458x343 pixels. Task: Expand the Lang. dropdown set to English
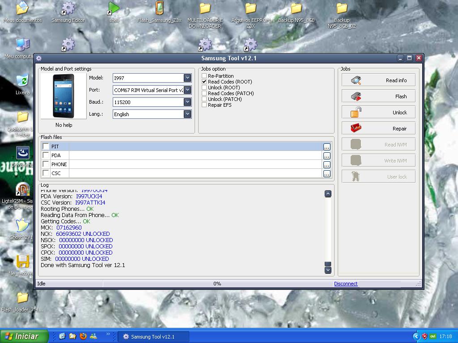click(187, 114)
